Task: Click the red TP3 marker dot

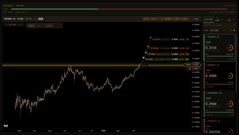Action: 148,47
